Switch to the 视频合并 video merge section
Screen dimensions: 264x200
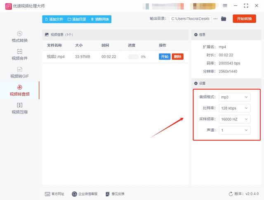click(x=19, y=55)
